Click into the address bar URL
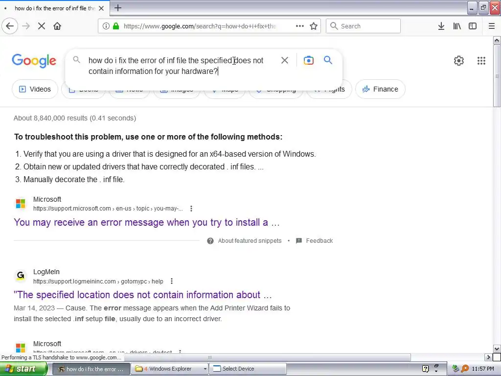The width and height of the screenshot is (501, 376). pyautogui.click(x=200, y=26)
